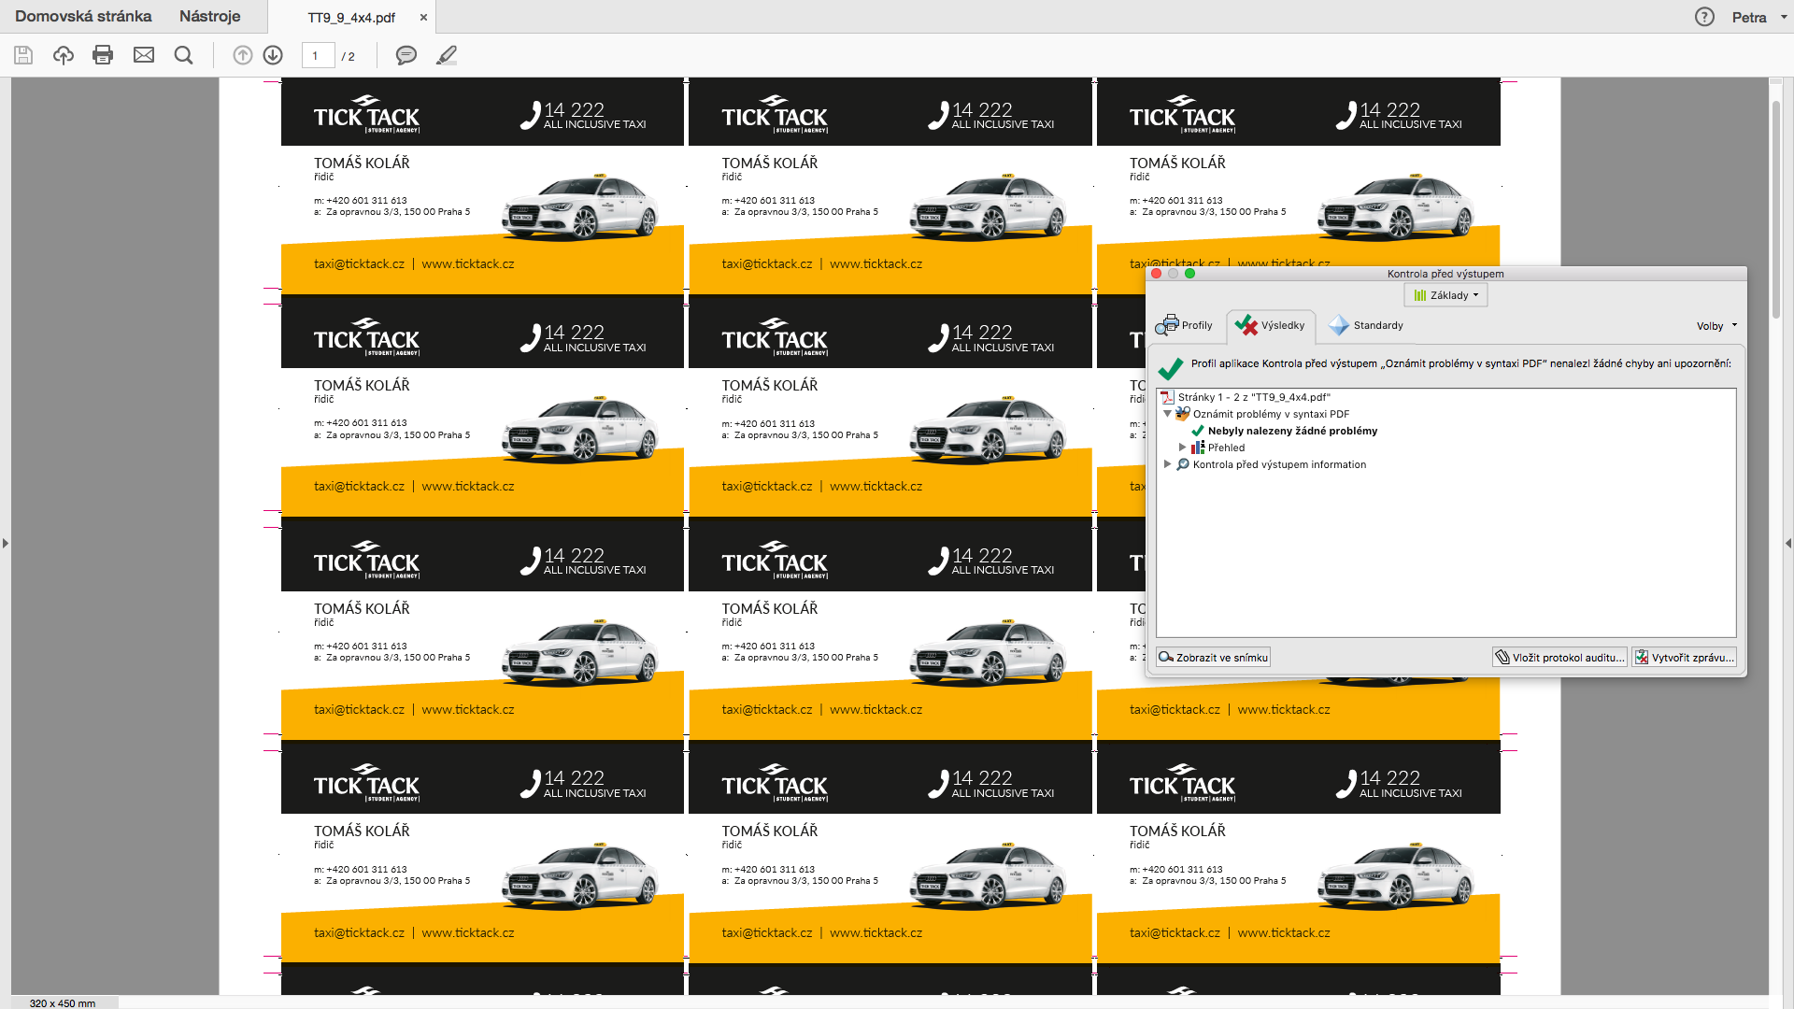Click the Profily tab
This screenshot has height=1009, width=1794.
point(1187,324)
